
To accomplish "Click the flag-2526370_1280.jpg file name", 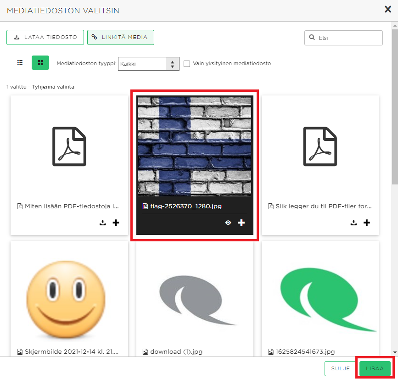I will pos(186,206).
